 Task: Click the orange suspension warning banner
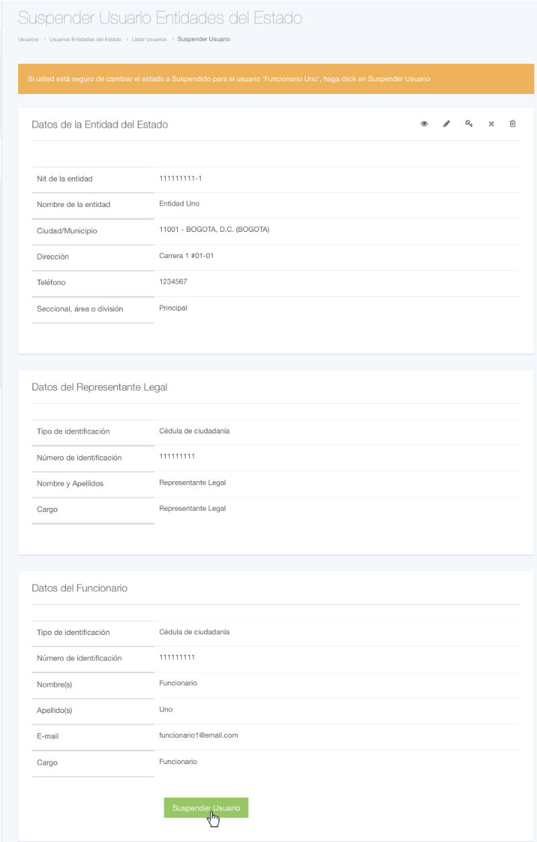pyautogui.click(x=276, y=79)
